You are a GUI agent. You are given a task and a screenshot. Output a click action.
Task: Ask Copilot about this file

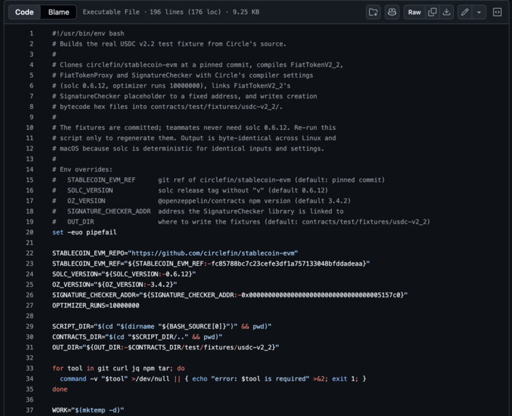(392, 12)
